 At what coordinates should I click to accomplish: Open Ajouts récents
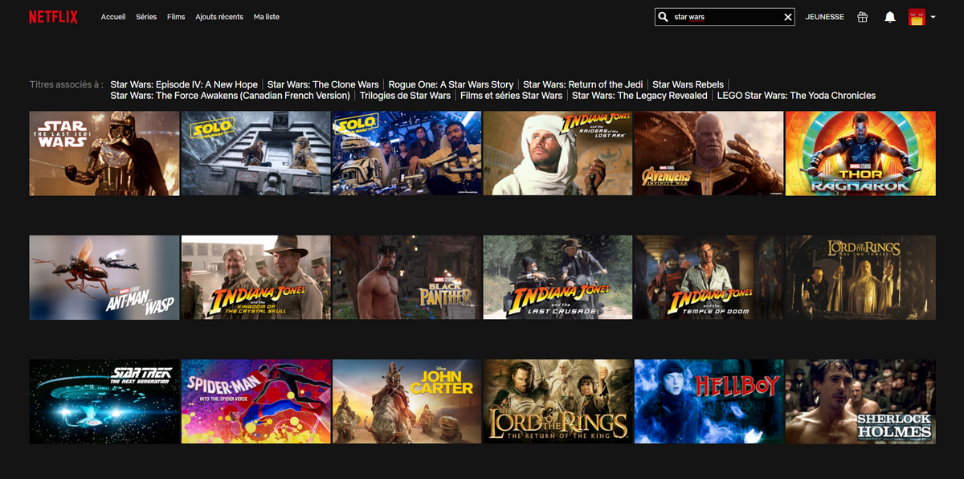click(x=219, y=17)
